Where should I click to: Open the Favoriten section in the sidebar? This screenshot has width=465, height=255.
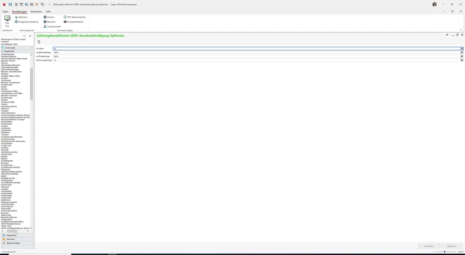[17, 239]
